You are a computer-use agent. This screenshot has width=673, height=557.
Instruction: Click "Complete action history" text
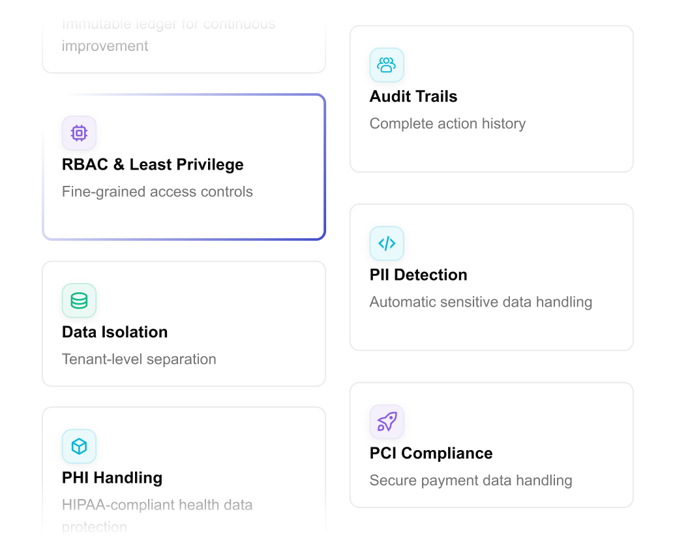click(447, 124)
